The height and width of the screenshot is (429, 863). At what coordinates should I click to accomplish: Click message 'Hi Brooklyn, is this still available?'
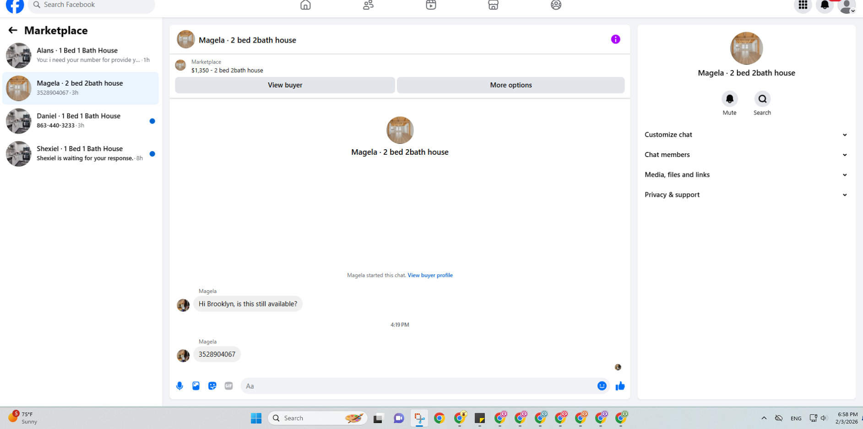click(x=248, y=304)
